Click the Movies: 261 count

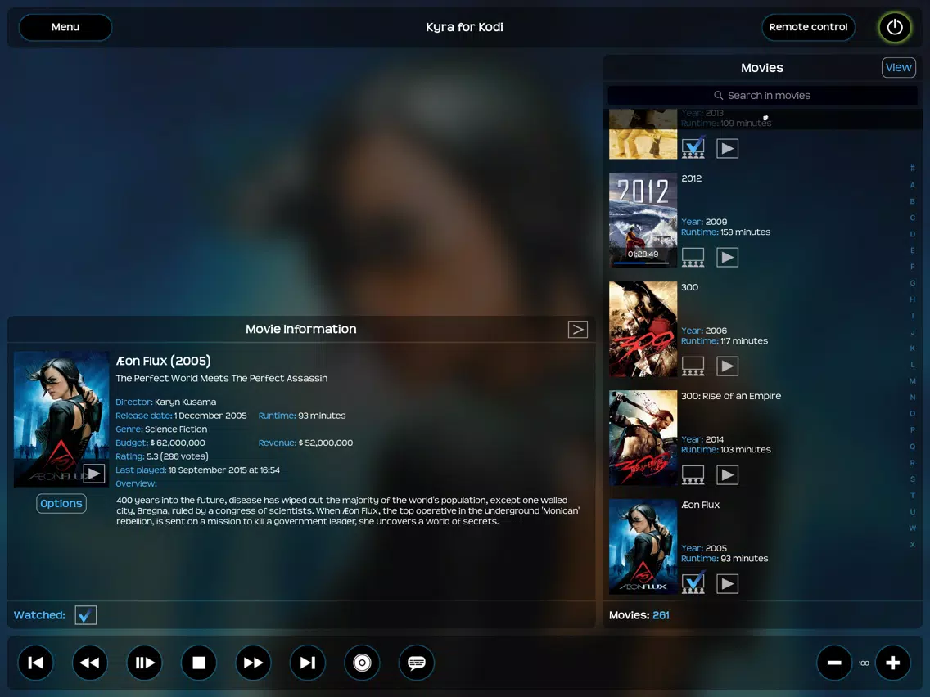pyautogui.click(x=639, y=615)
